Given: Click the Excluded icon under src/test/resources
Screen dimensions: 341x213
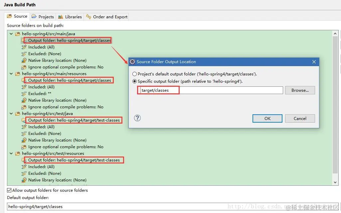Looking at the screenshot, I should click(24, 173).
